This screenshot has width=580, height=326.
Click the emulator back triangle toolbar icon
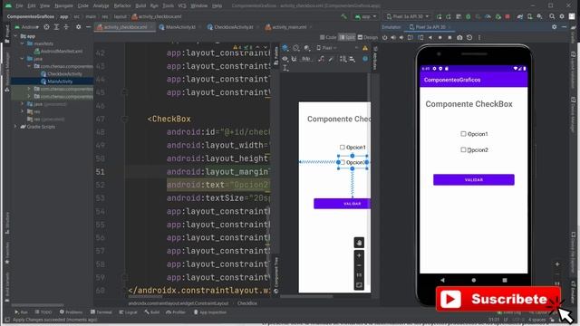pyautogui.click(x=430, y=37)
